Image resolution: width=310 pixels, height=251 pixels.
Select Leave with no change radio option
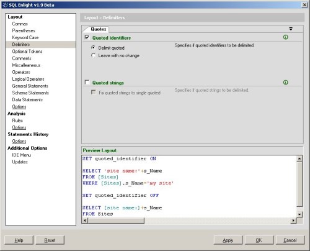click(94, 55)
